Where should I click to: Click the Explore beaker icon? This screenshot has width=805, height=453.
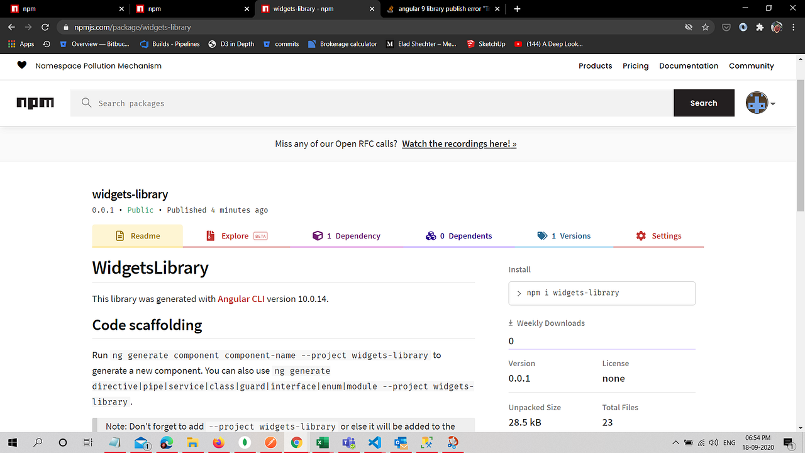click(211, 235)
